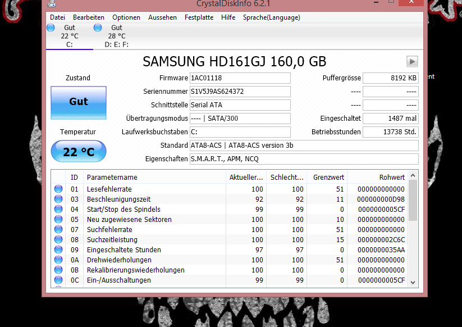Viewport: 462px width, 327px height.
Task: Click status orb of Neu zugewiesene Sektoren
Action: (58, 219)
